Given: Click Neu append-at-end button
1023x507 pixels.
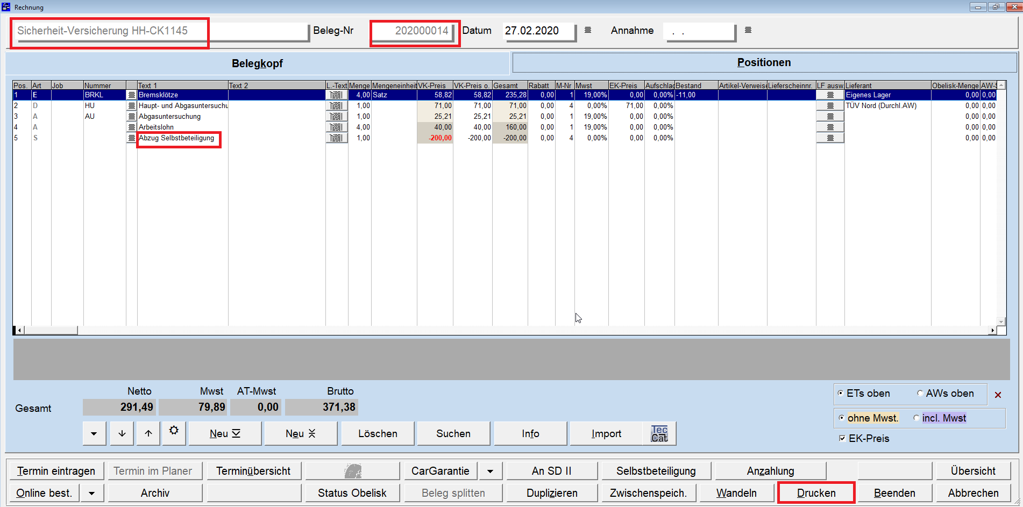Looking at the screenshot, I should click(301, 433).
